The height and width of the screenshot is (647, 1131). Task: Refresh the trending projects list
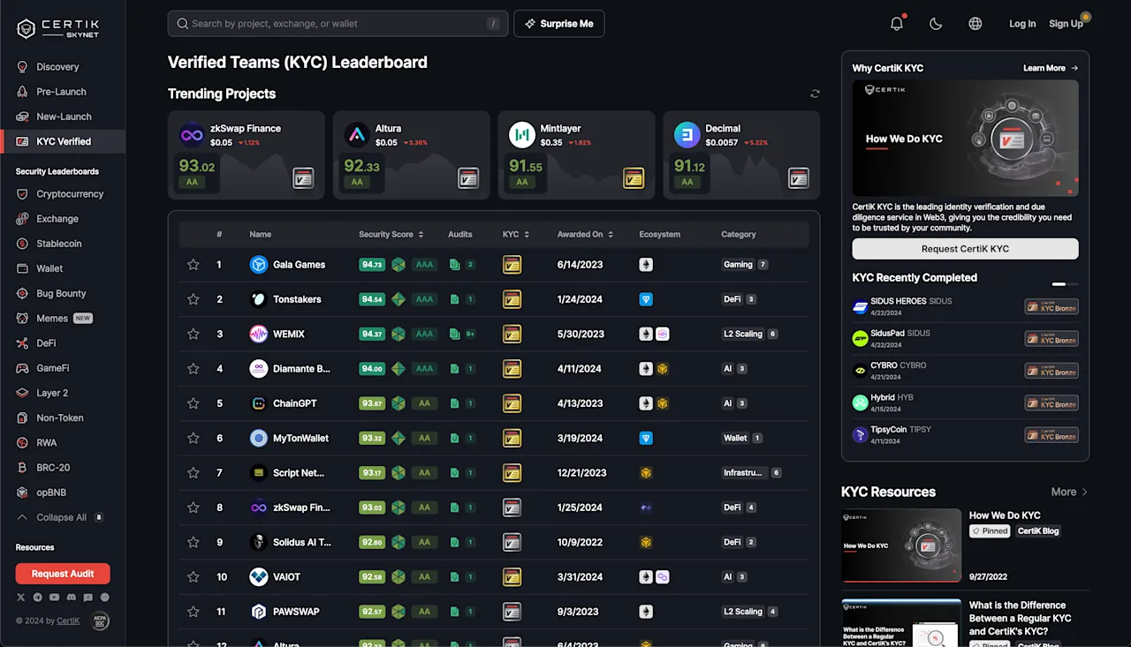click(x=815, y=94)
